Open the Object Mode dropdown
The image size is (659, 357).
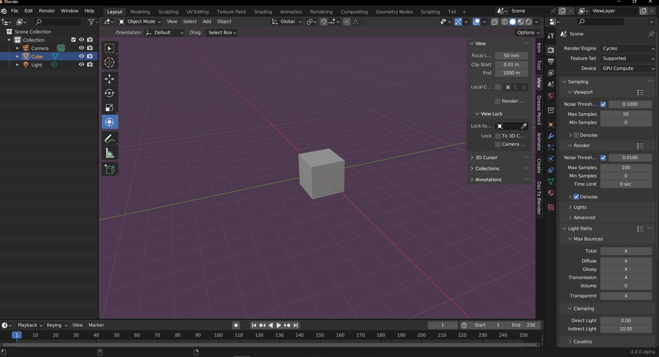pyautogui.click(x=140, y=21)
